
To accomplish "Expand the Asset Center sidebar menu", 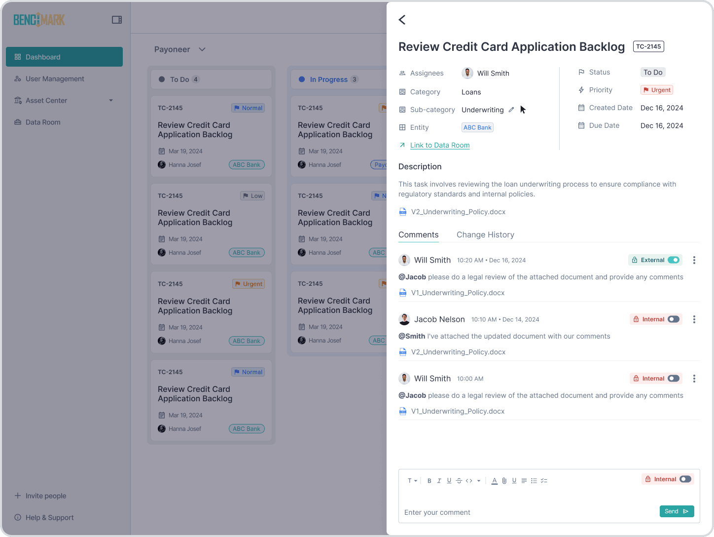I will [x=64, y=100].
